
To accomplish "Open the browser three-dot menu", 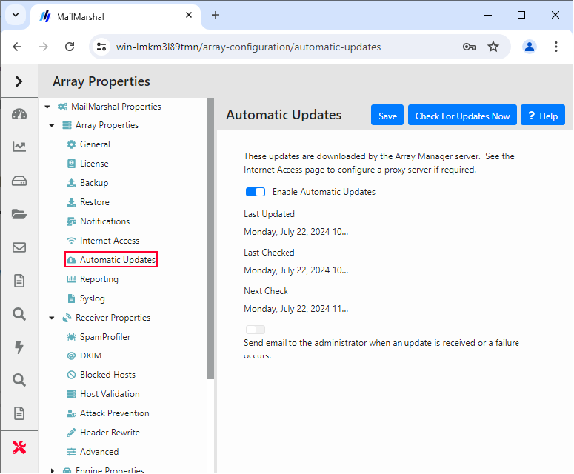I will click(x=556, y=47).
